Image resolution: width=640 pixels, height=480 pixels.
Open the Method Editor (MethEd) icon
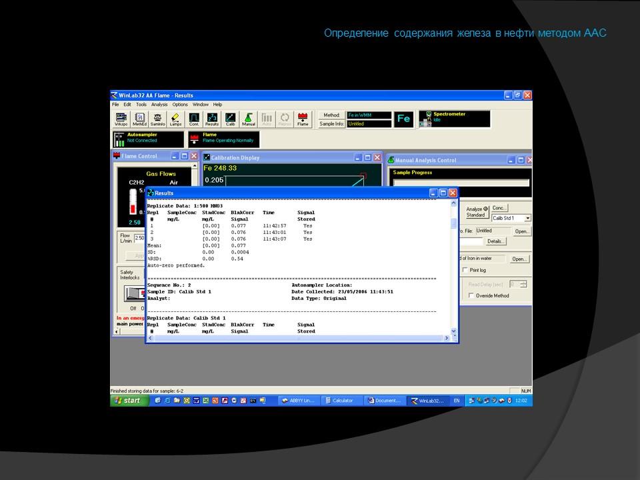tap(139, 119)
